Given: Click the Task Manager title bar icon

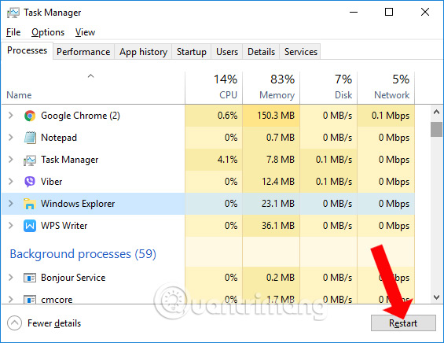Looking at the screenshot, I should pos(13,13).
